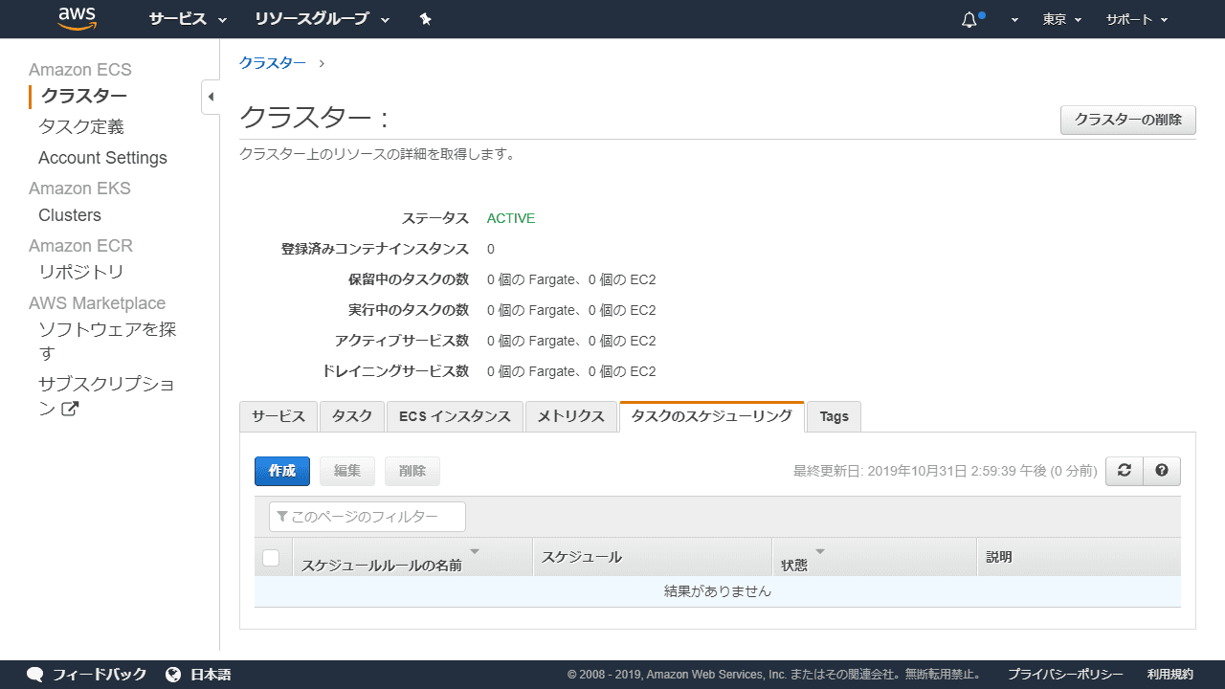Viewport: 1225px width, 689px height.
Task: Switch to the タスク tab
Action: pyautogui.click(x=352, y=416)
